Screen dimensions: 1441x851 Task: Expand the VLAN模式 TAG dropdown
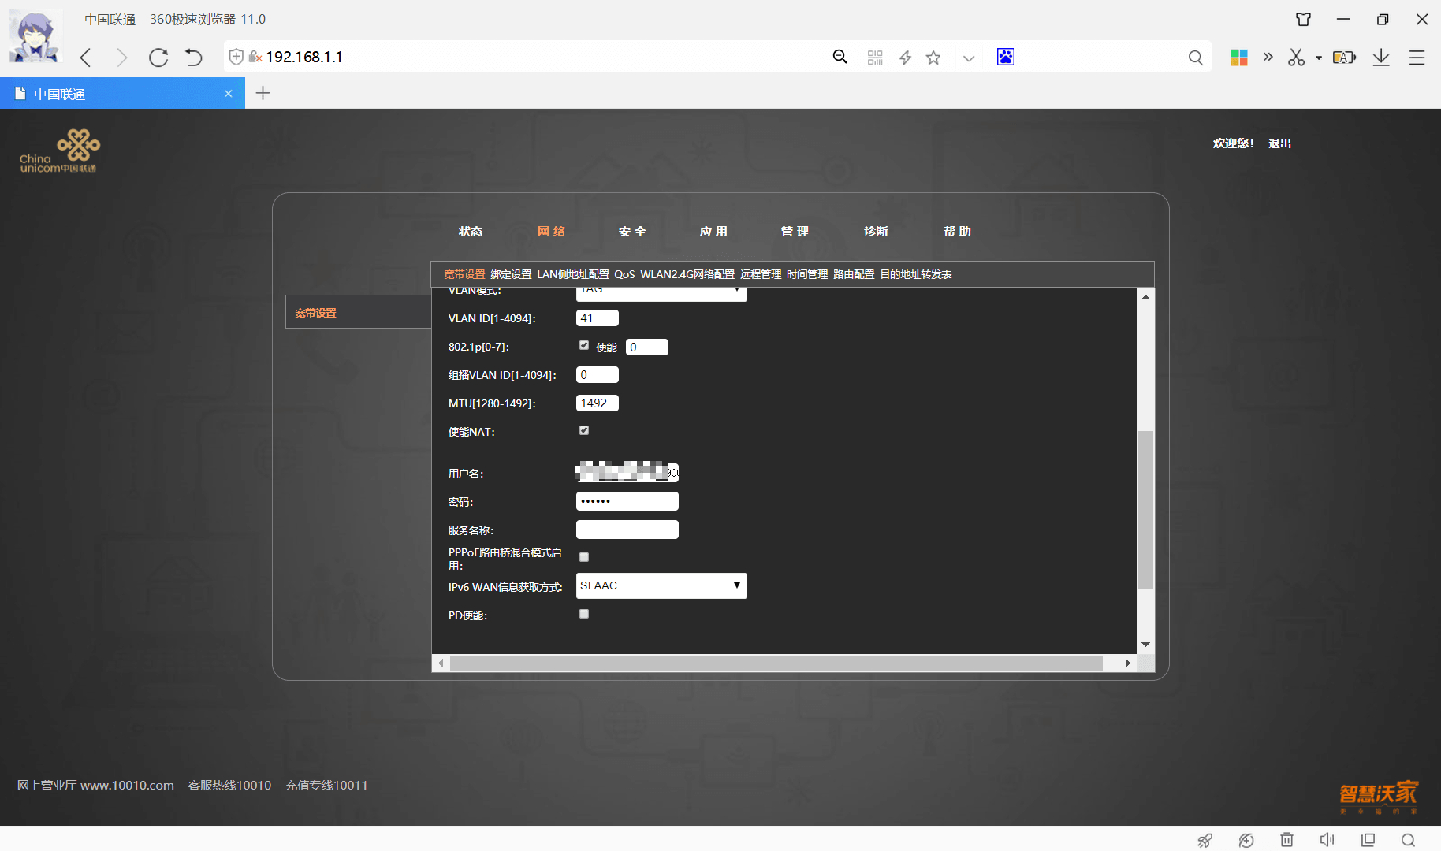tap(661, 293)
